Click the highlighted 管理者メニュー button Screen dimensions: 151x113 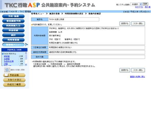[x=13, y=45]
